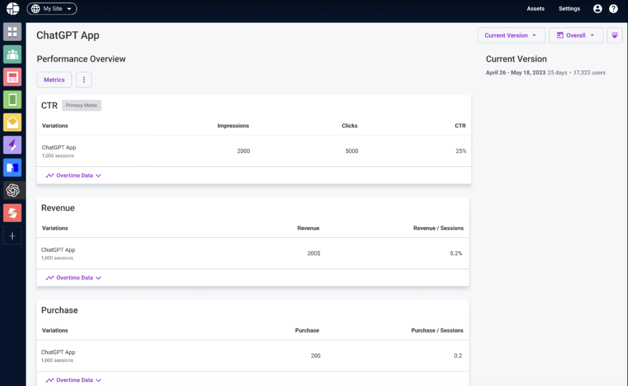Select the ChatGPT App row in Purchase table
This screenshot has width=628, height=386.
(x=253, y=356)
